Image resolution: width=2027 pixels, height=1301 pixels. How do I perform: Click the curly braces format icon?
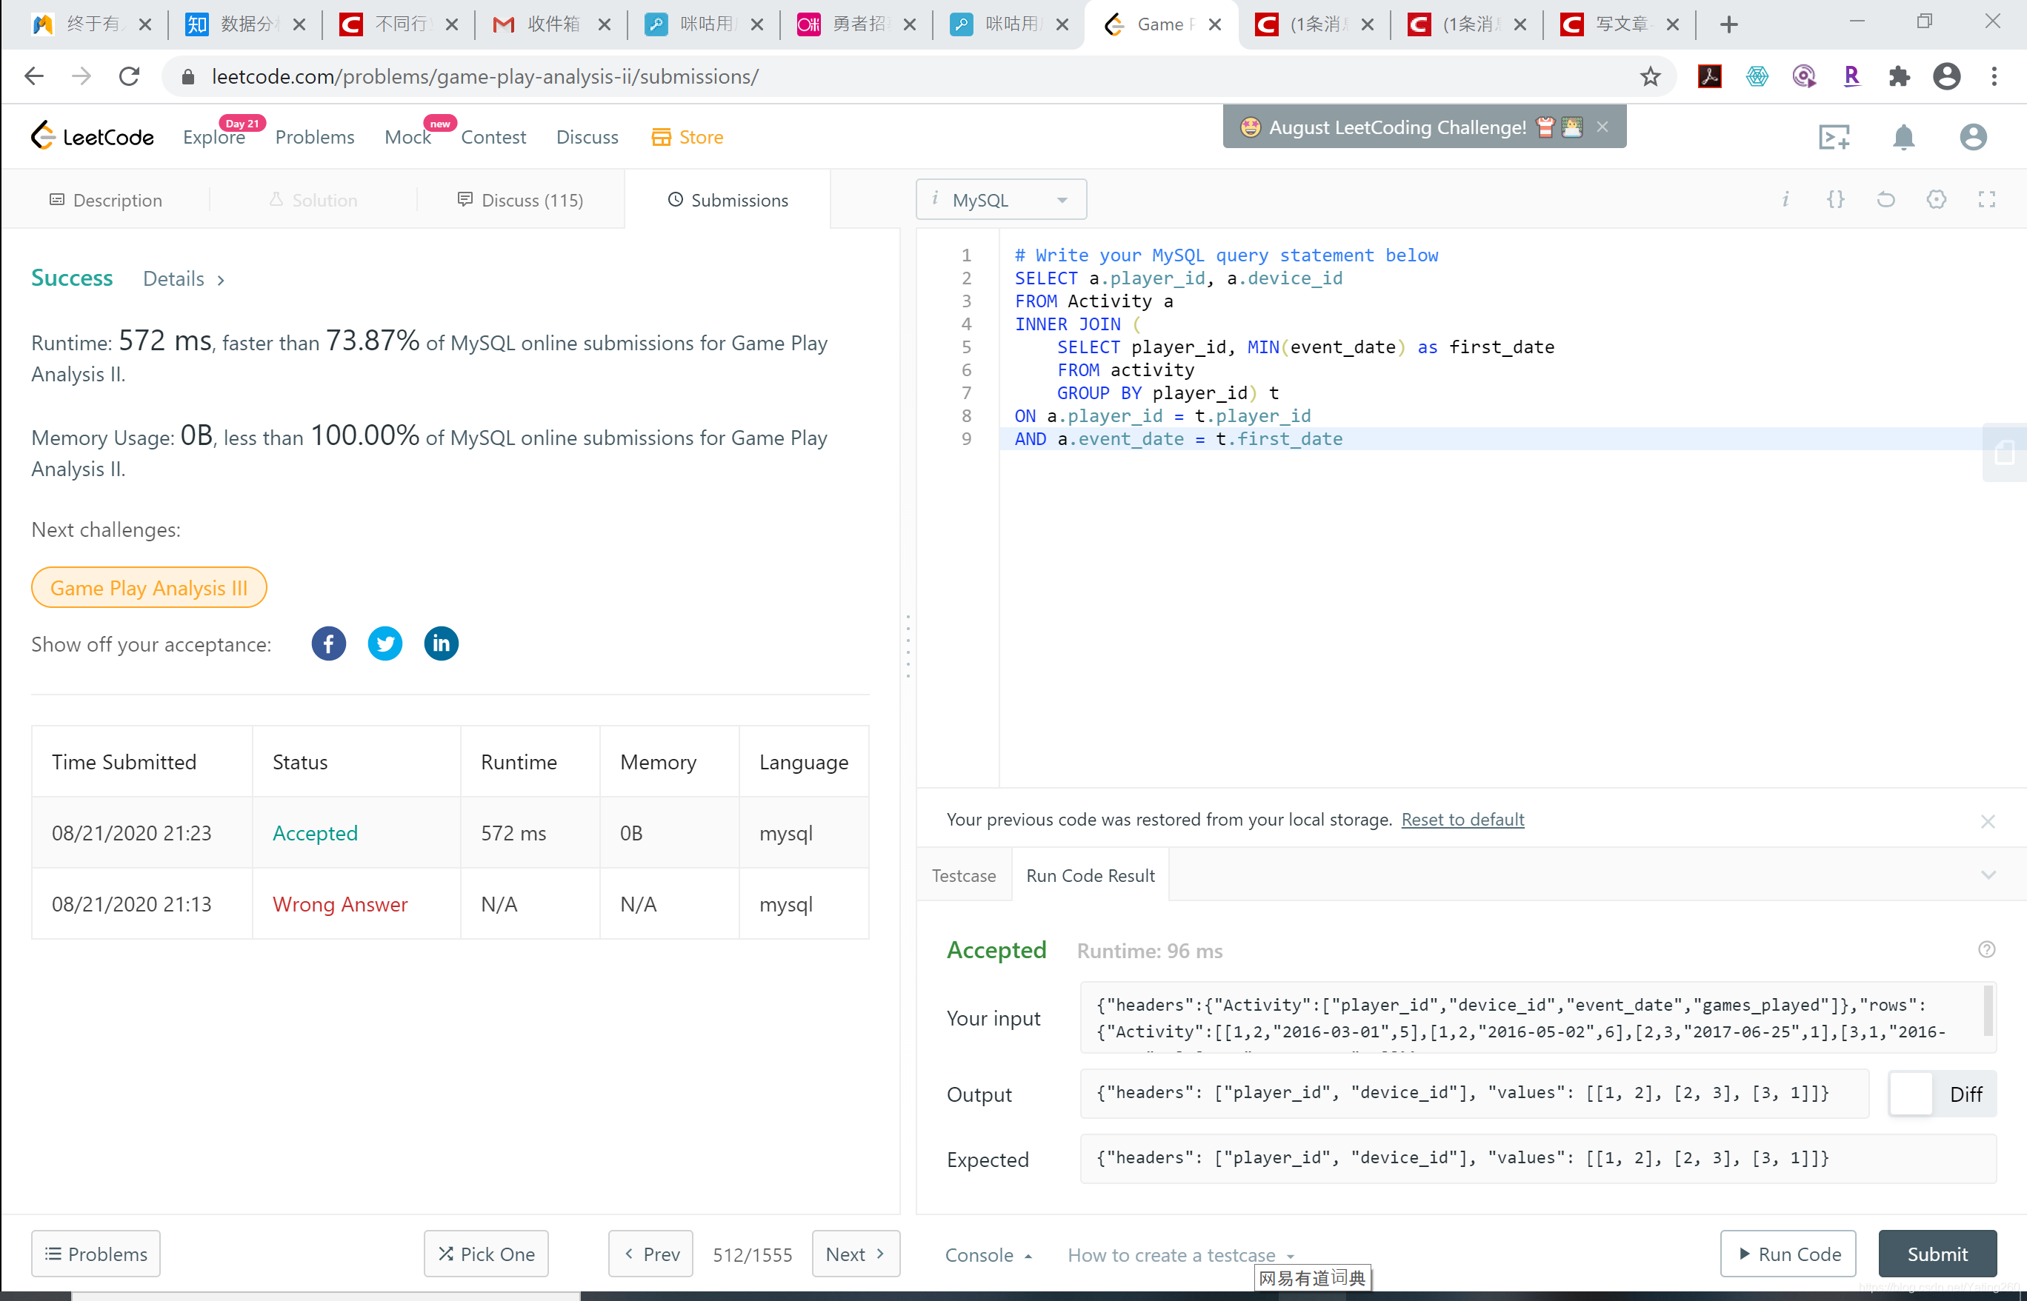pyautogui.click(x=1835, y=199)
